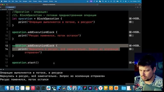
Task: Open Activity Monitor from the Dock
Action: pyautogui.click(x=43, y=88)
